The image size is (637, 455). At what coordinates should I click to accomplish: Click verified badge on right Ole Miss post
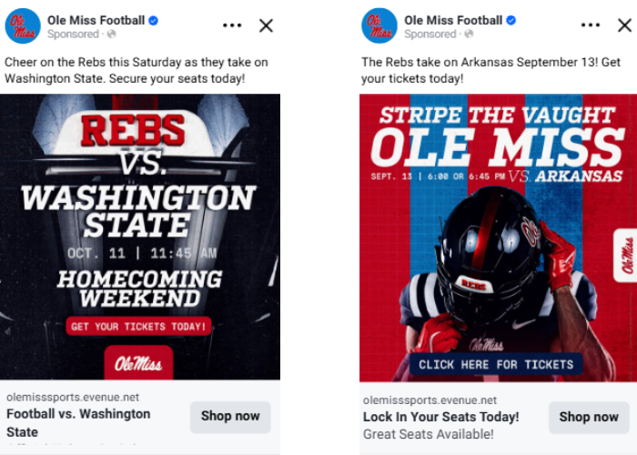[511, 20]
